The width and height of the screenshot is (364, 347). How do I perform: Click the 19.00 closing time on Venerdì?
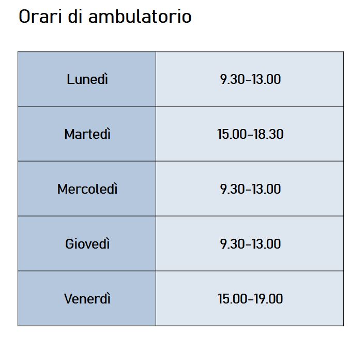click(268, 299)
